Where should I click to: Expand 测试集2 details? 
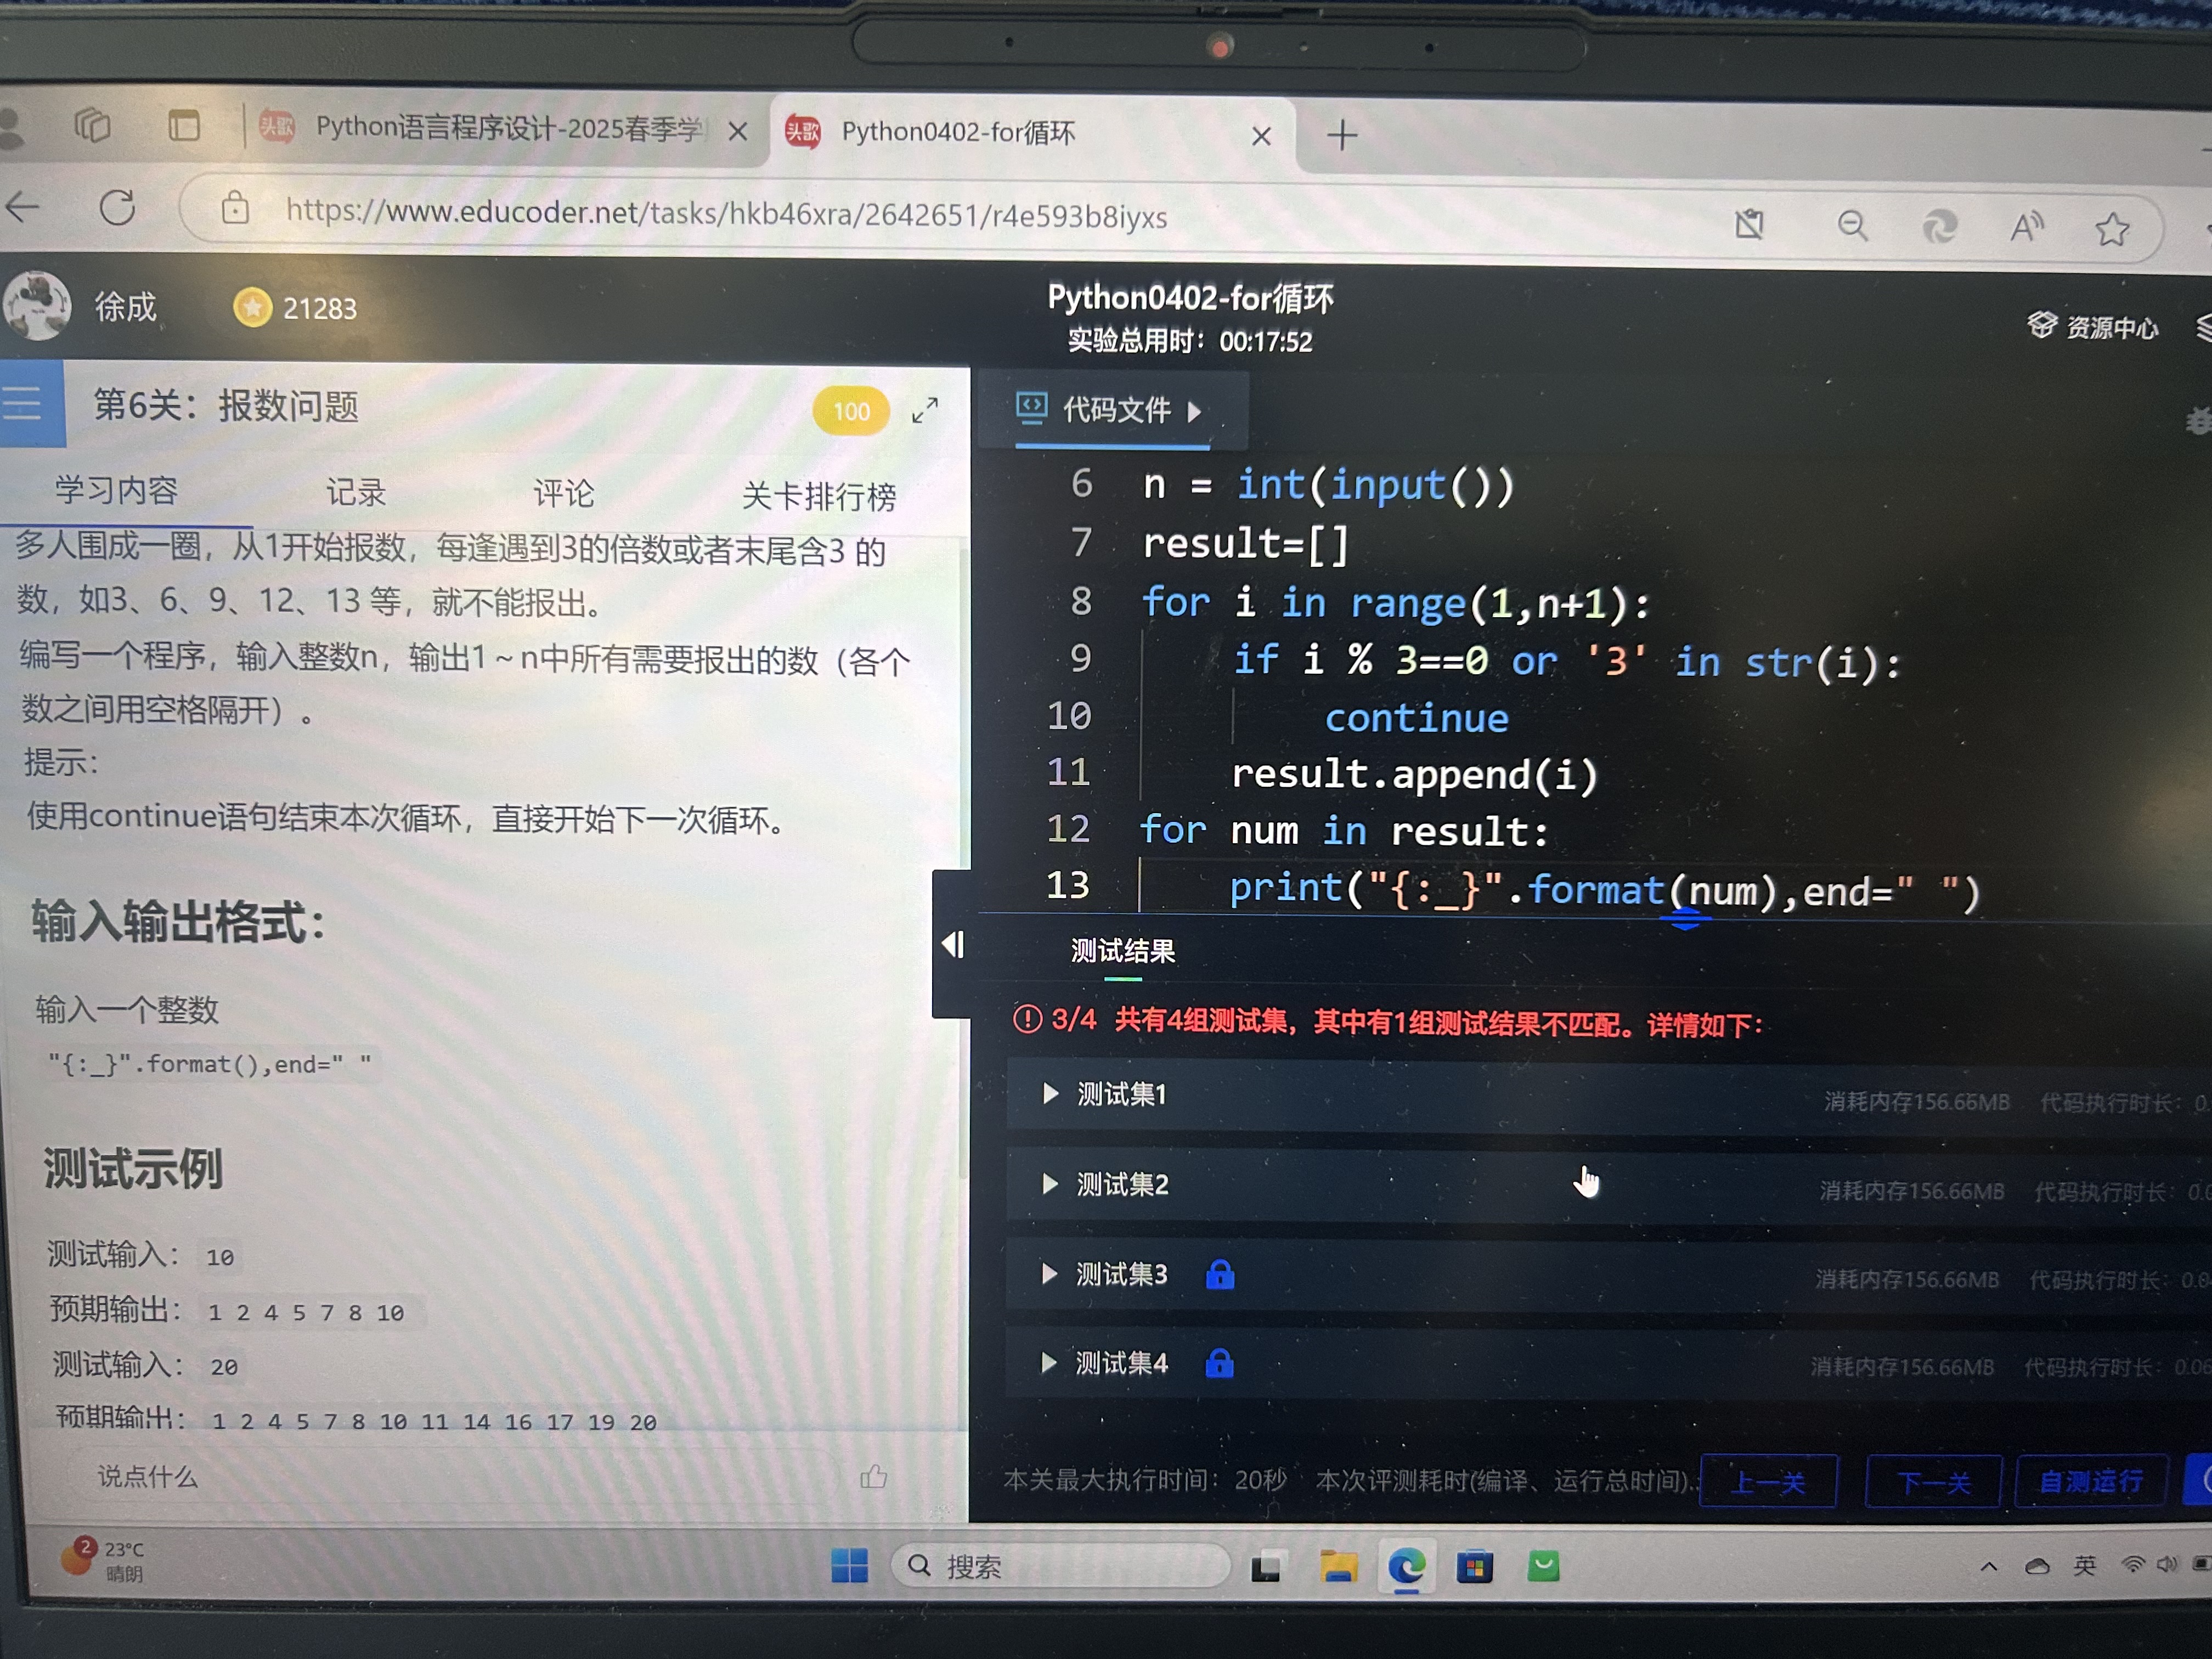click(x=1049, y=1184)
